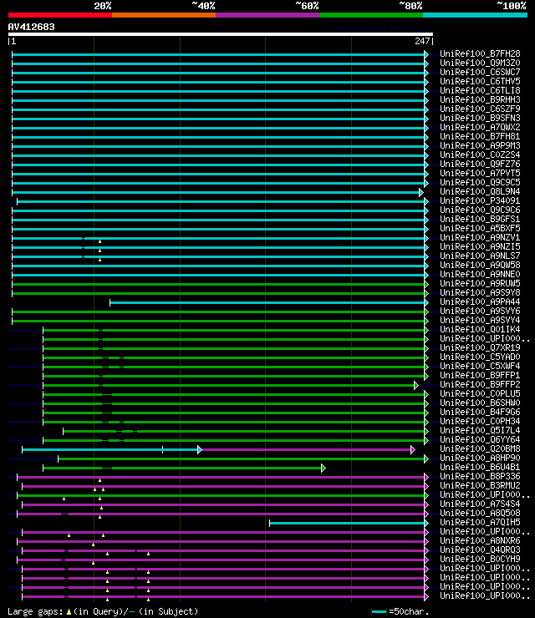Select label UniRef100_A9NZI5
The image size is (535, 618).
pos(480,246)
